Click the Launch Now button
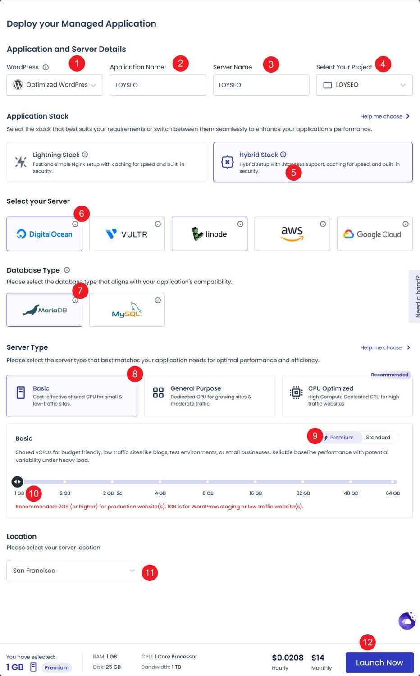This screenshot has width=420, height=676. [x=379, y=662]
